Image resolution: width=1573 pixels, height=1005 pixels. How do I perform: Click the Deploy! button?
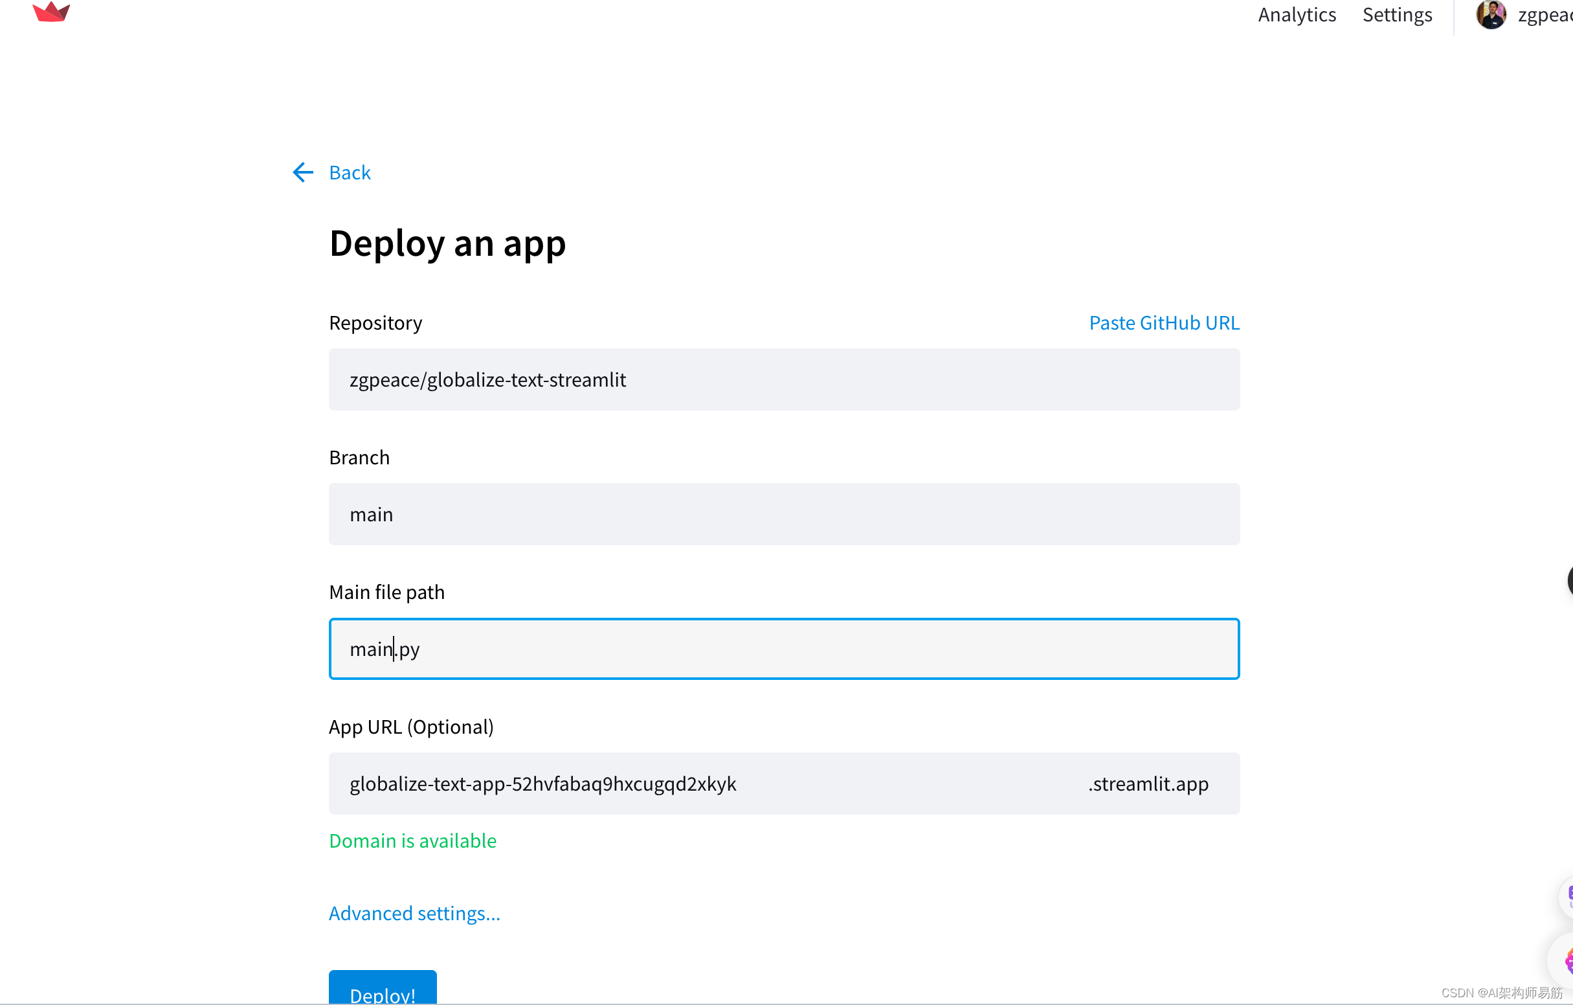[x=382, y=988]
